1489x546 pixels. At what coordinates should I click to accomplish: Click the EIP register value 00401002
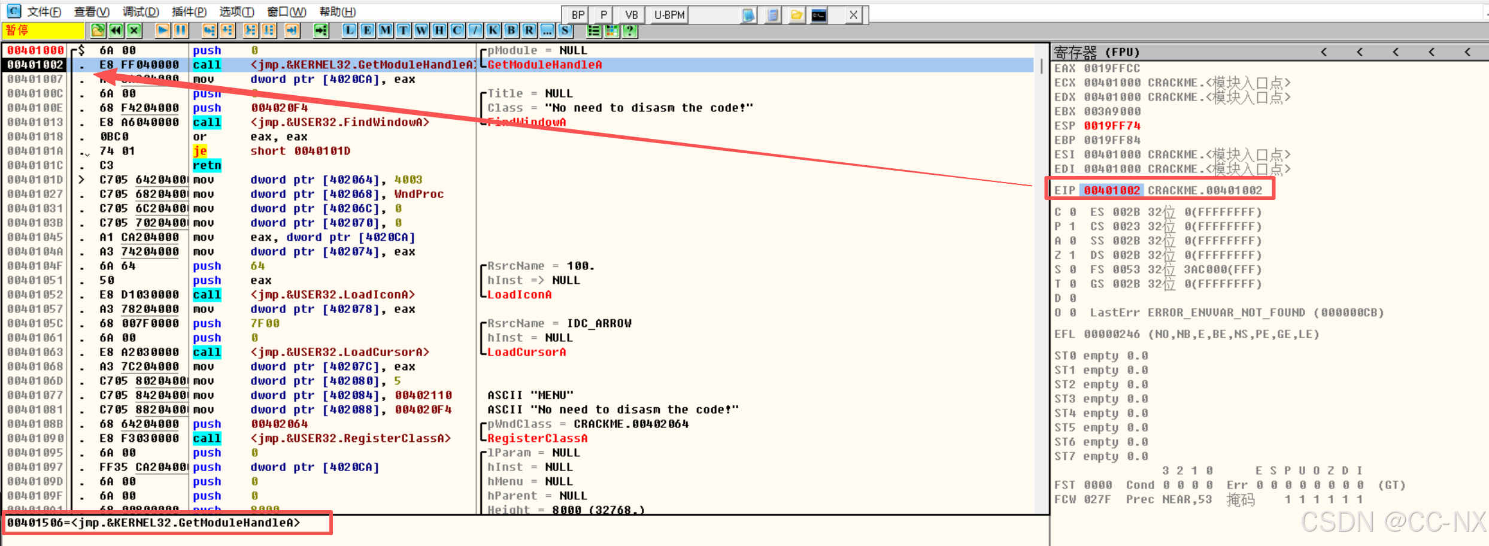pyautogui.click(x=1112, y=190)
